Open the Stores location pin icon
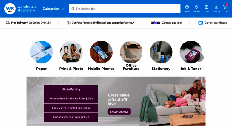The height and width of the screenshot is (126, 232). (x=196, y=7)
